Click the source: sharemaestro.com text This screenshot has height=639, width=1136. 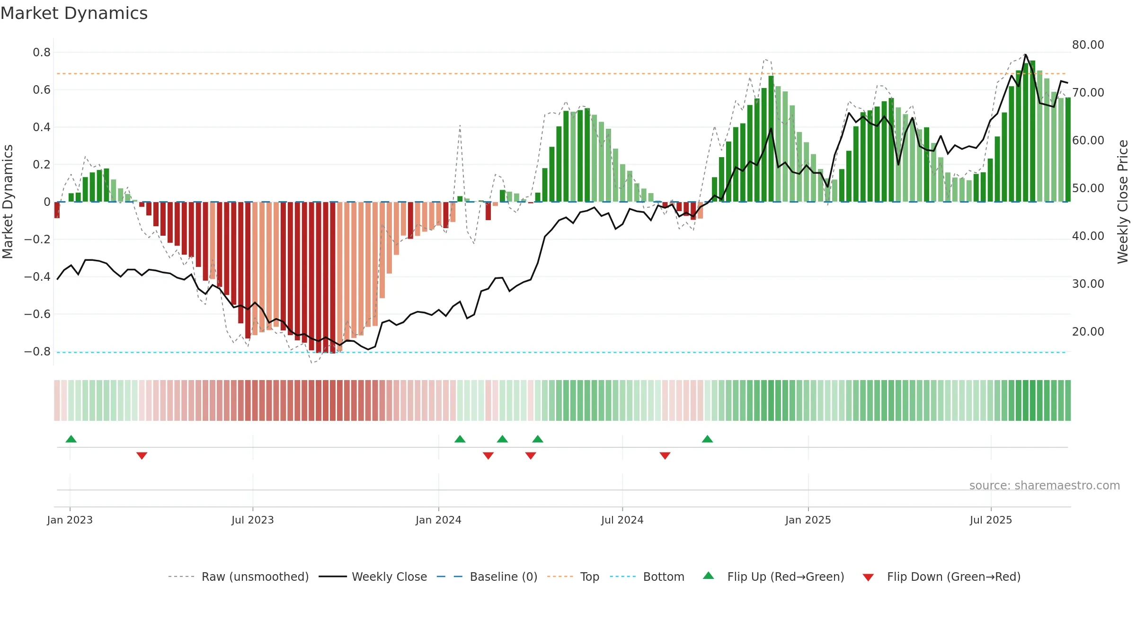point(1045,486)
